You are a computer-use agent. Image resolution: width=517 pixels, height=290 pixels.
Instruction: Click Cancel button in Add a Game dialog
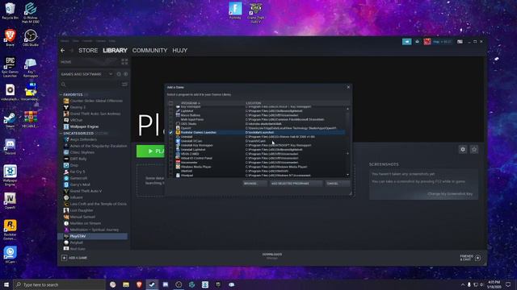coord(337,184)
